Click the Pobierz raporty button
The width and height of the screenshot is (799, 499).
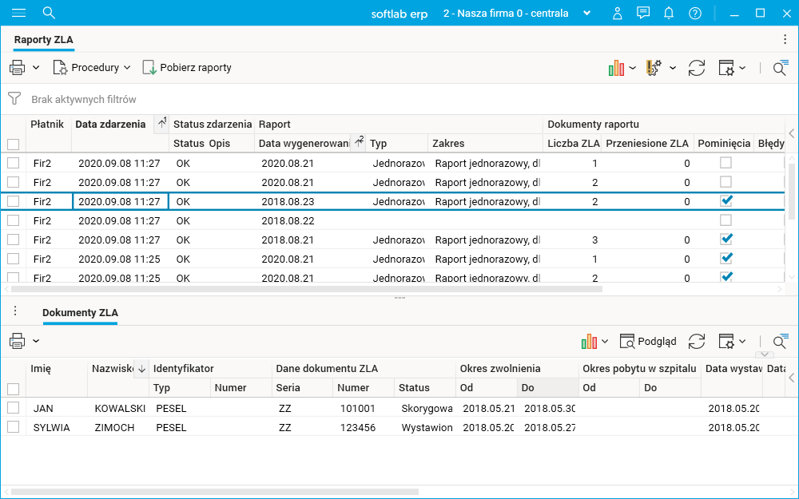click(187, 68)
